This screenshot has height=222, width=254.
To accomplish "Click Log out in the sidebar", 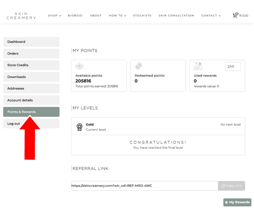I will 31,124.
